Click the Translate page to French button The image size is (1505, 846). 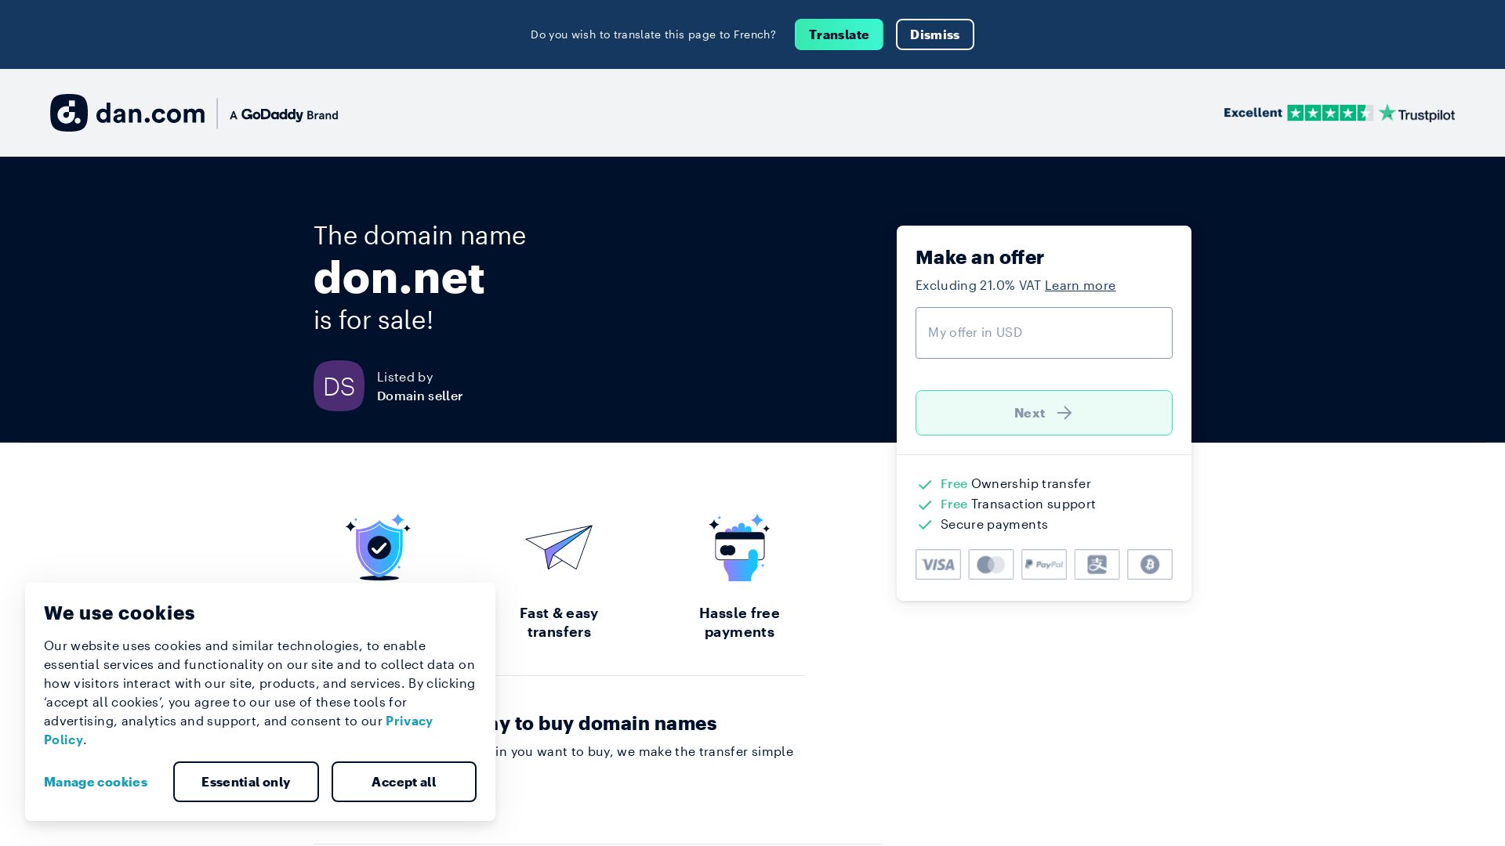[x=838, y=34]
